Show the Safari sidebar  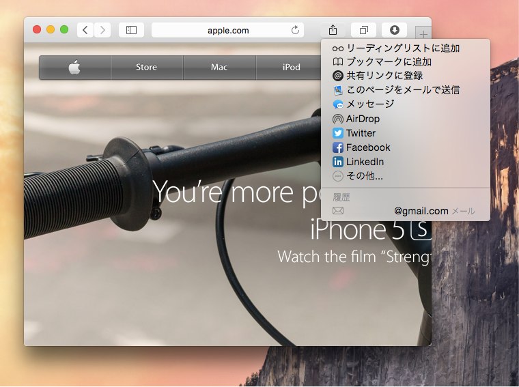131,30
